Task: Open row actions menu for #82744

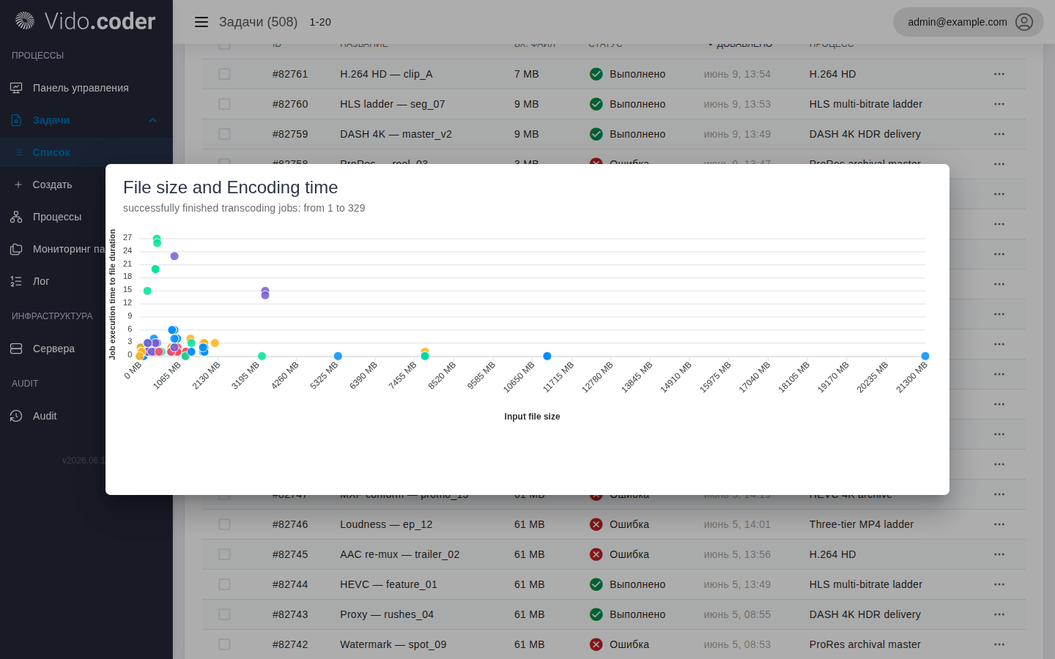Action: [x=999, y=584]
